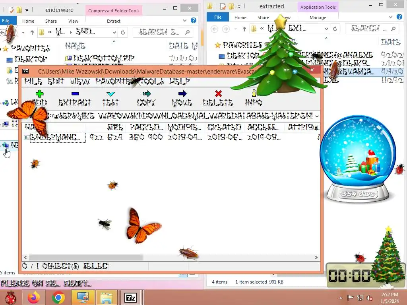
Task: Click the 7-Zip taskbar button
Action: (x=131, y=297)
